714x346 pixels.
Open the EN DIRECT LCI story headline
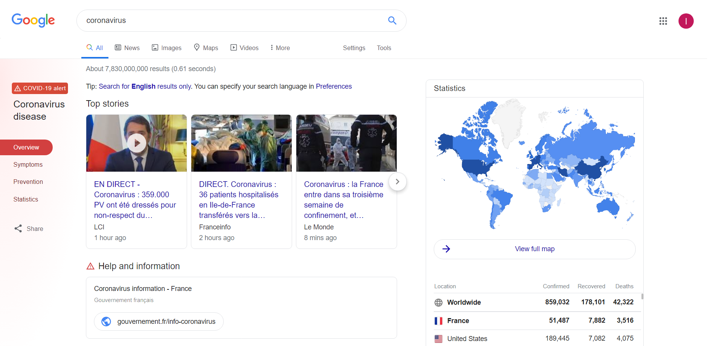[x=135, y=200]
